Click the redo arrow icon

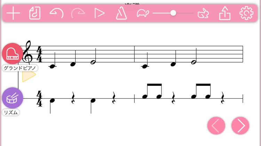tap(78, 13)
